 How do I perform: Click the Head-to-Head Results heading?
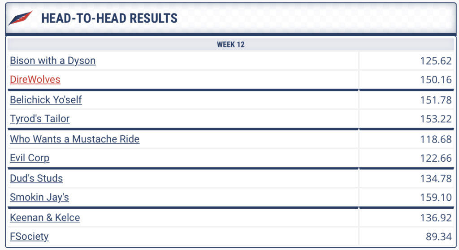[109, 18]
